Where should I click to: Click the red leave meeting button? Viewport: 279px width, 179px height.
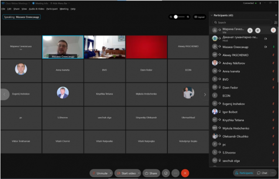tap(185, 173)
